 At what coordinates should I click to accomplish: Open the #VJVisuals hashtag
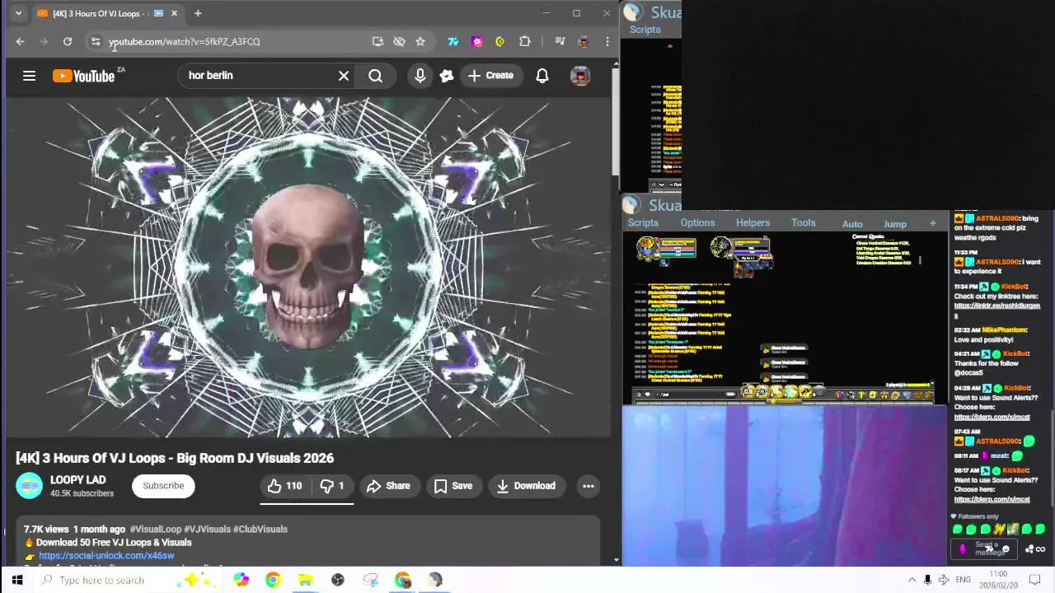[x=207, y=530]
